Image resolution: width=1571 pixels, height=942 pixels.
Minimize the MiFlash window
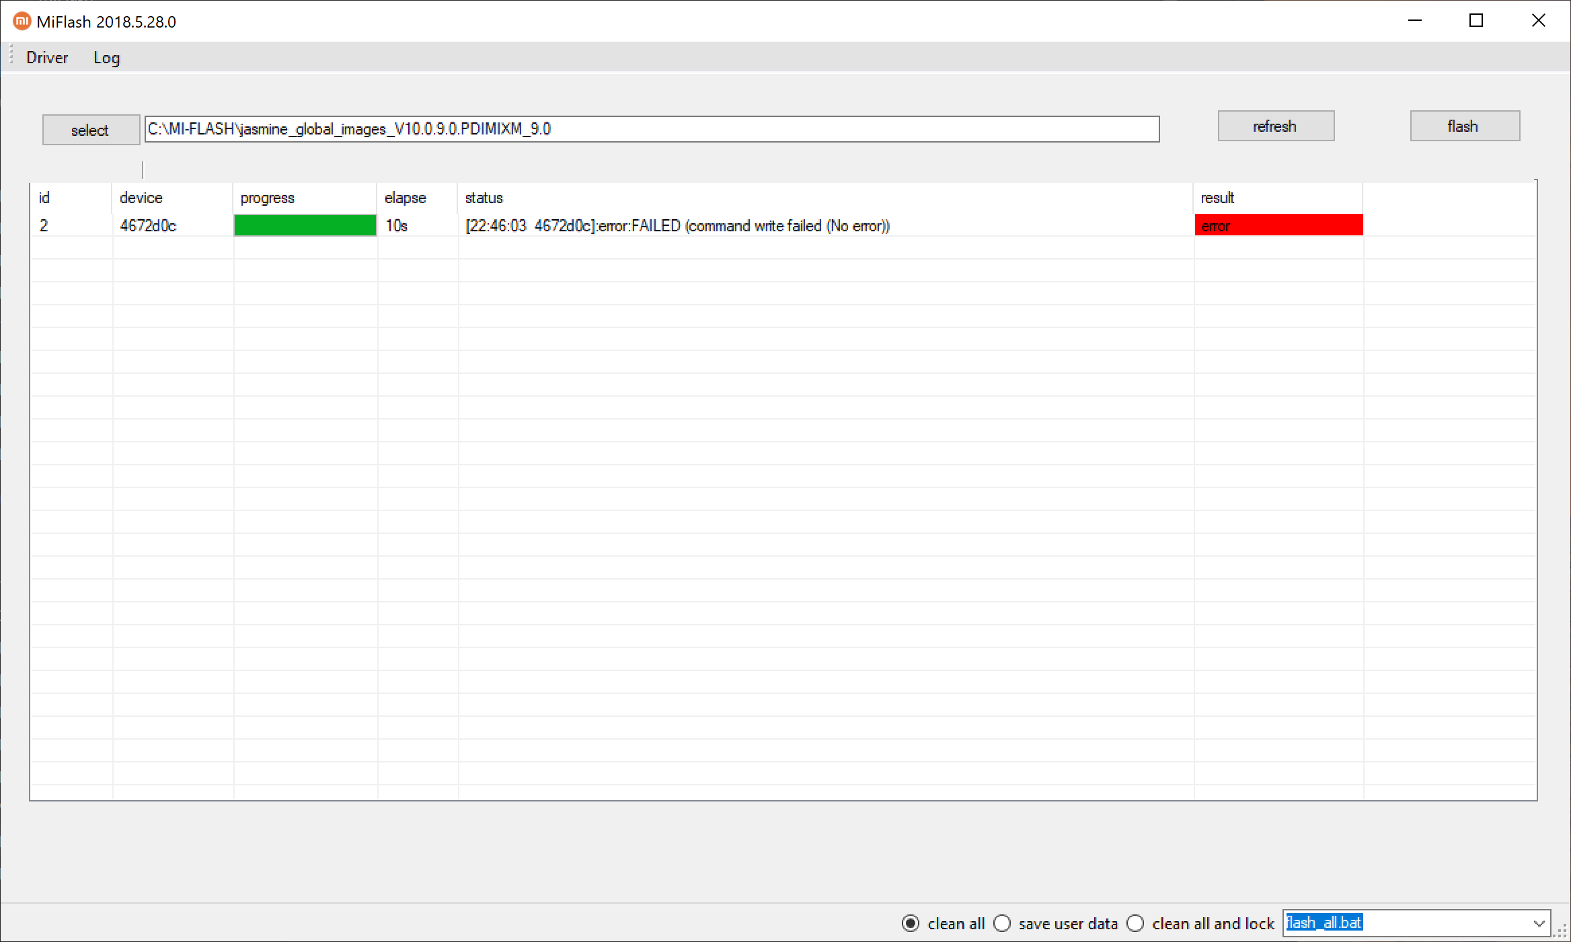pos(1414,21)
